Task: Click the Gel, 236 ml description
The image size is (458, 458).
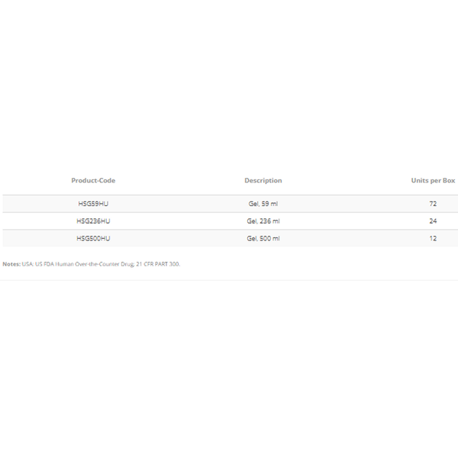Action: [263, 221]
